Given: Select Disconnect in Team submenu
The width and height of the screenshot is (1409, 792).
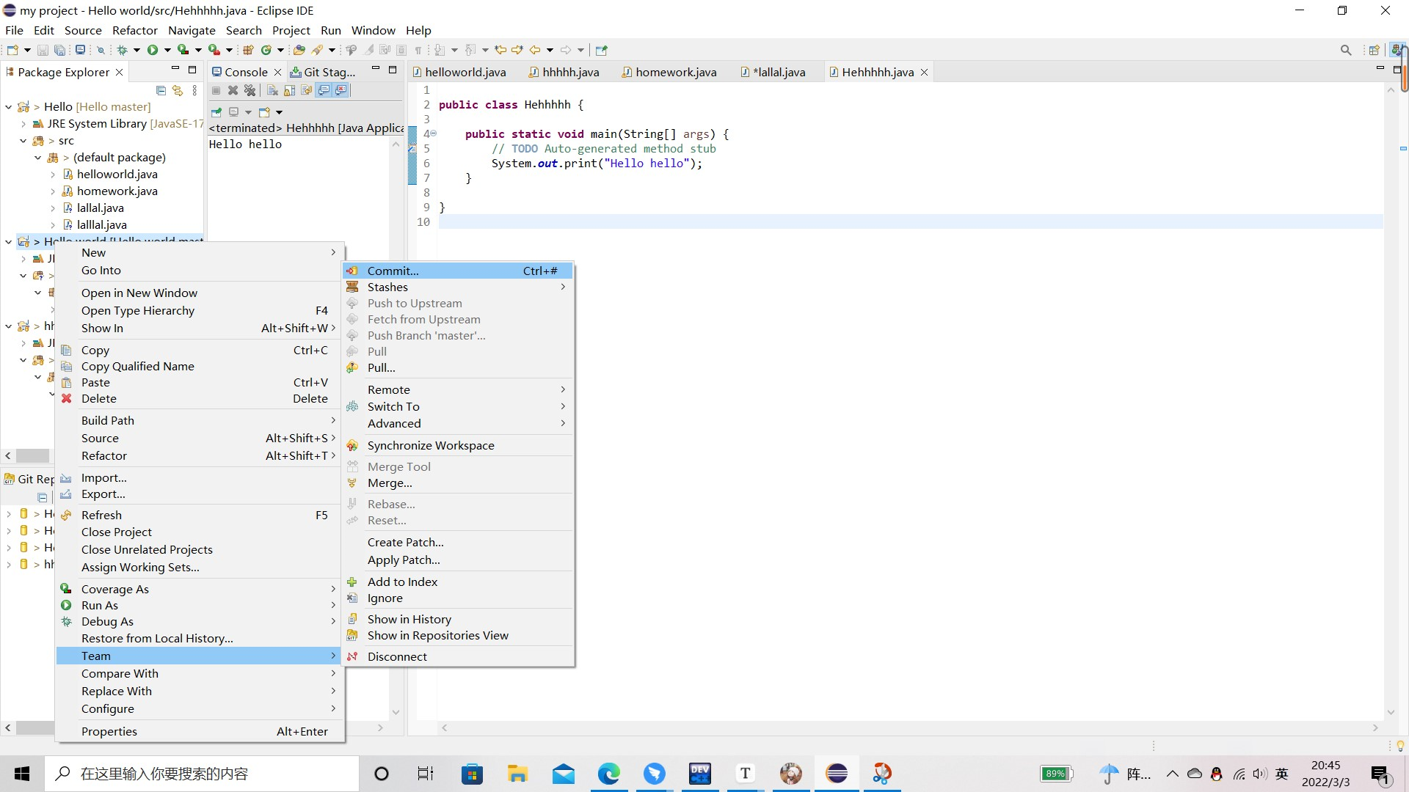Looking at the screenshot, I should point(458,656).
